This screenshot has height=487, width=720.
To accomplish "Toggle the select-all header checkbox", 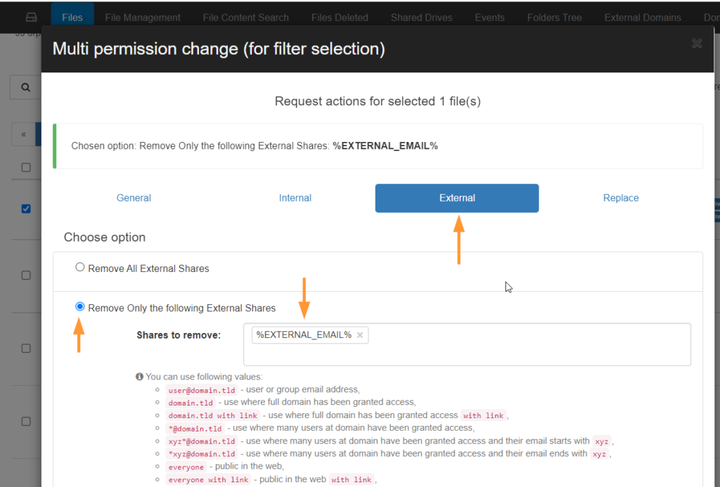I will point(26,167).
